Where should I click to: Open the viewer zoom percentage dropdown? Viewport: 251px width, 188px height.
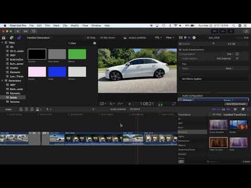(158, 38)
